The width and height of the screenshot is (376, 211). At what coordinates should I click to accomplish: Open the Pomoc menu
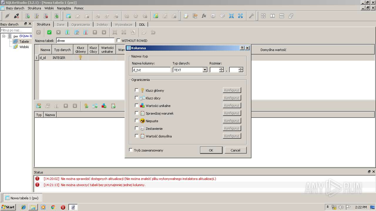[x=79, y=8]
